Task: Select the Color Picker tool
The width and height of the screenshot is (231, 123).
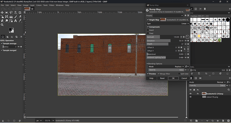Action: tap(20, 21)
